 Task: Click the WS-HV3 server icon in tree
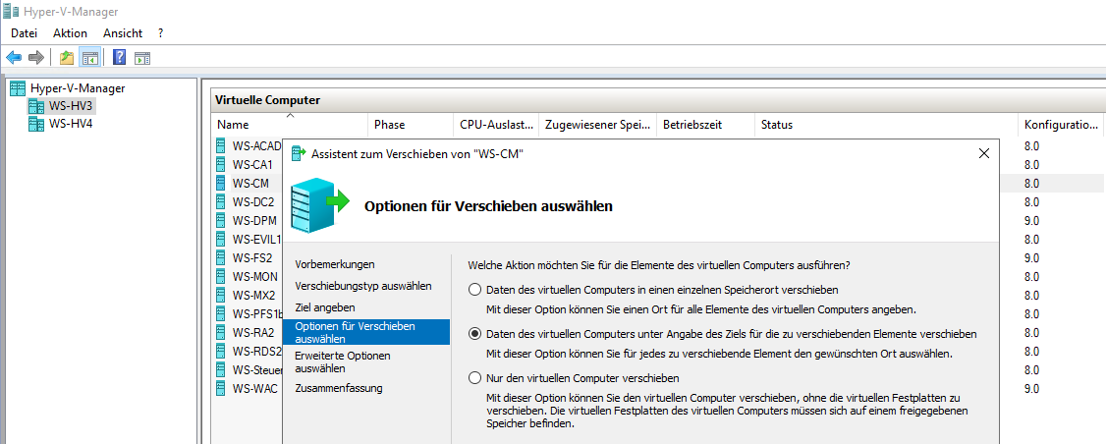(x=35, y=106)
